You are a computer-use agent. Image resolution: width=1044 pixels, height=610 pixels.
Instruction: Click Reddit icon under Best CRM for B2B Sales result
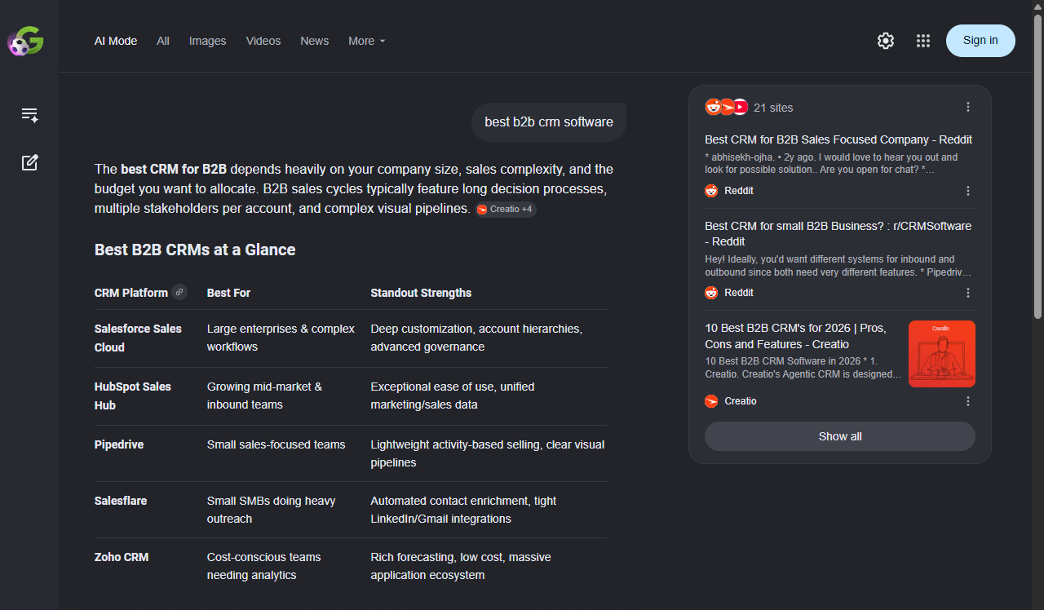(x=711, y=191)
